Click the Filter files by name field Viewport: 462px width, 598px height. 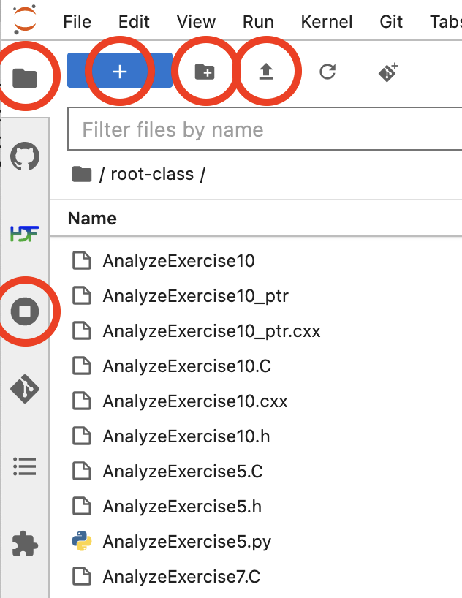click(x=263, y=130)
